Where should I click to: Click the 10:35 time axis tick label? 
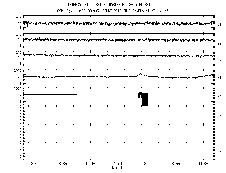point(62,164)
